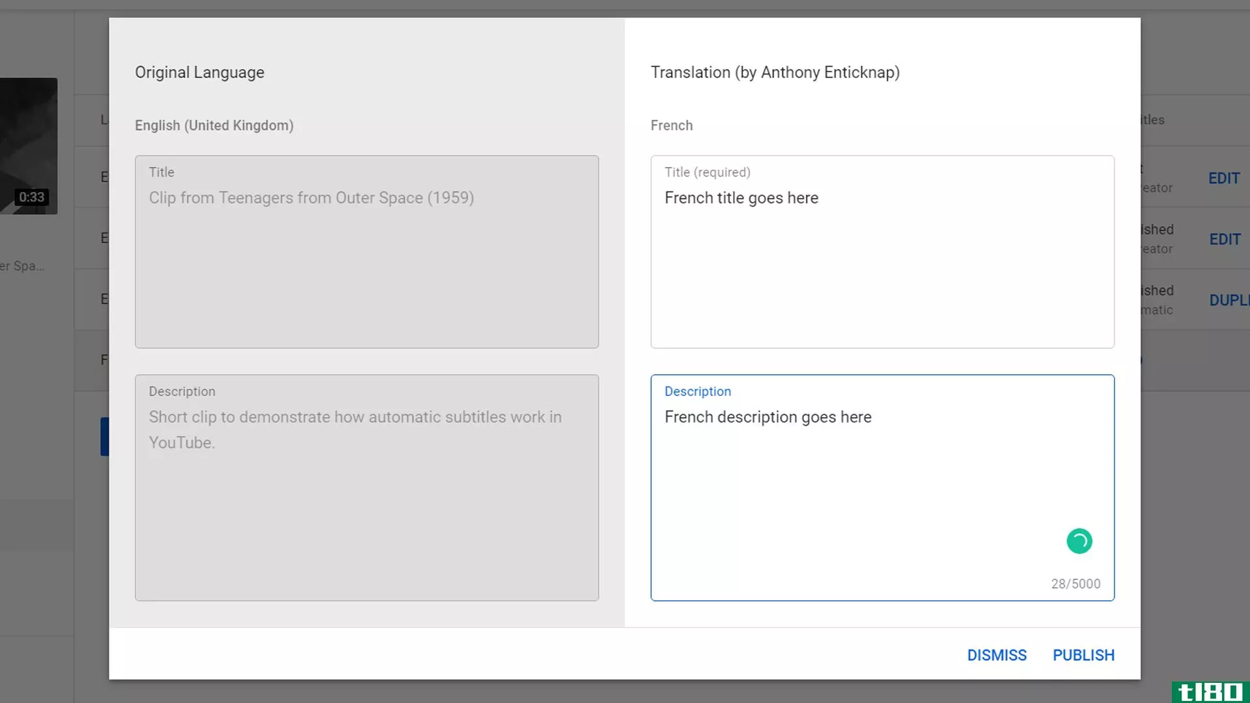Click the 0:33 duration badge on thumbnail
Screen dimensions: 1250x703
[x=31, y=197]
